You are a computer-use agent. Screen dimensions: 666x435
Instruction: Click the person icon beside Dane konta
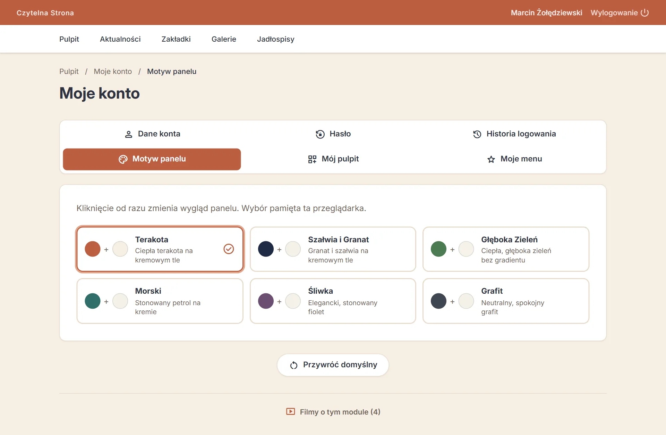128,134
